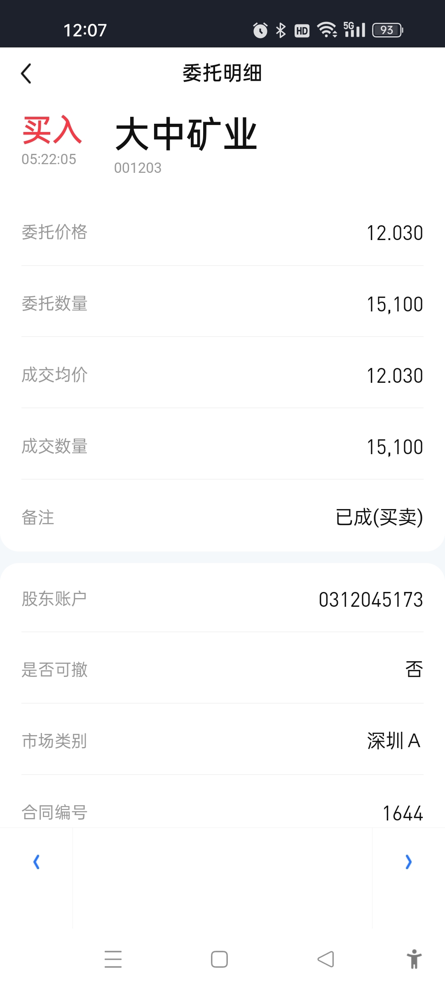The height and width of the screenshot is (990, 445).
Task: Tap the 备注 row showing 已成(买卖)
Action: 222,517
